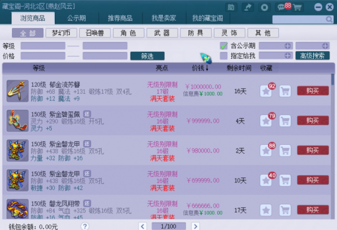Image resolution: width=337 pixels, height=230 pixels.
Task: Expand the plus selector beside 指定给我
Action: pyautogui.click(x=288, y=56)
